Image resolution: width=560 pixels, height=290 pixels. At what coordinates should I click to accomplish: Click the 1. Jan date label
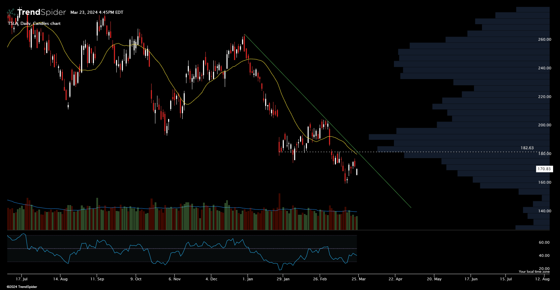(x=248, y=279)
